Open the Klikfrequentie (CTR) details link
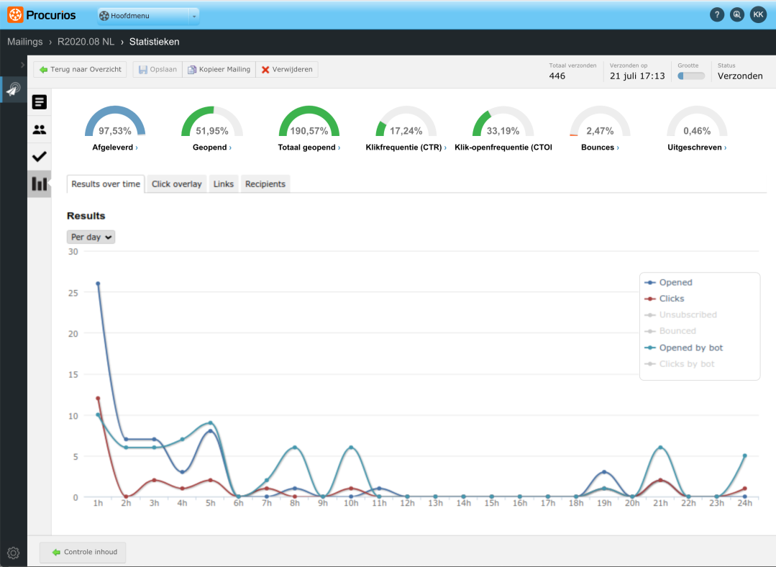The image size is (776, 567). click(406, 147)
